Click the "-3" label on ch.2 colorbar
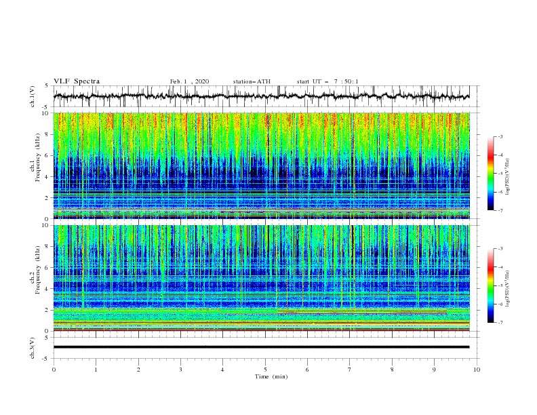Viewport: 537px width, 415px height. [x=500, y=249]
